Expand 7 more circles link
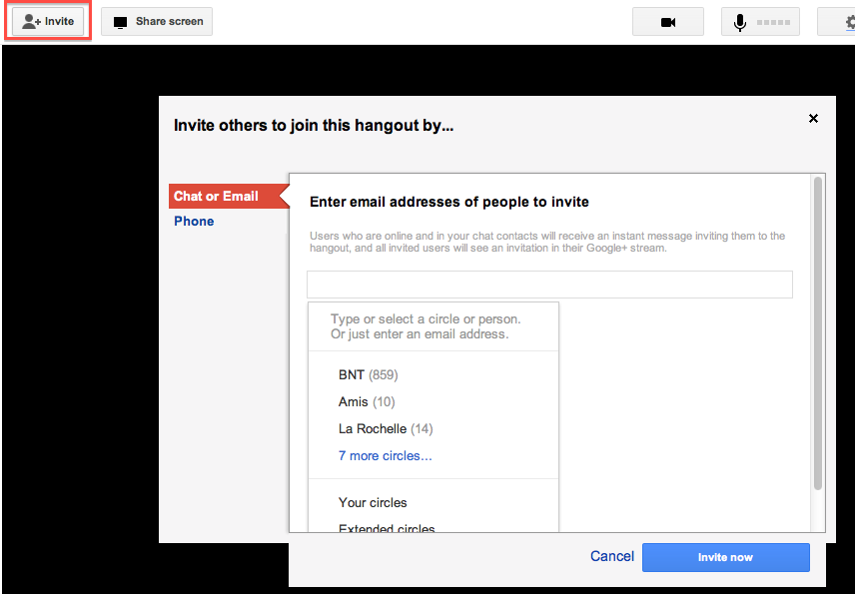855x594 pixels. click(386, 456)
